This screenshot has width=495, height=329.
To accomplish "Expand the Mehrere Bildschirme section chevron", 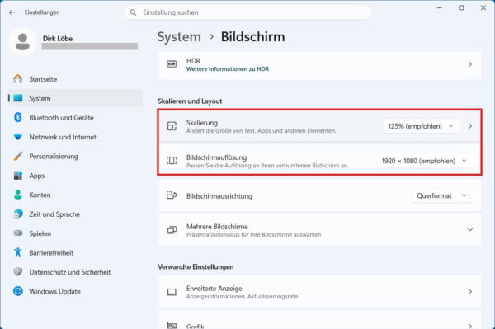I will coord(470,229).
